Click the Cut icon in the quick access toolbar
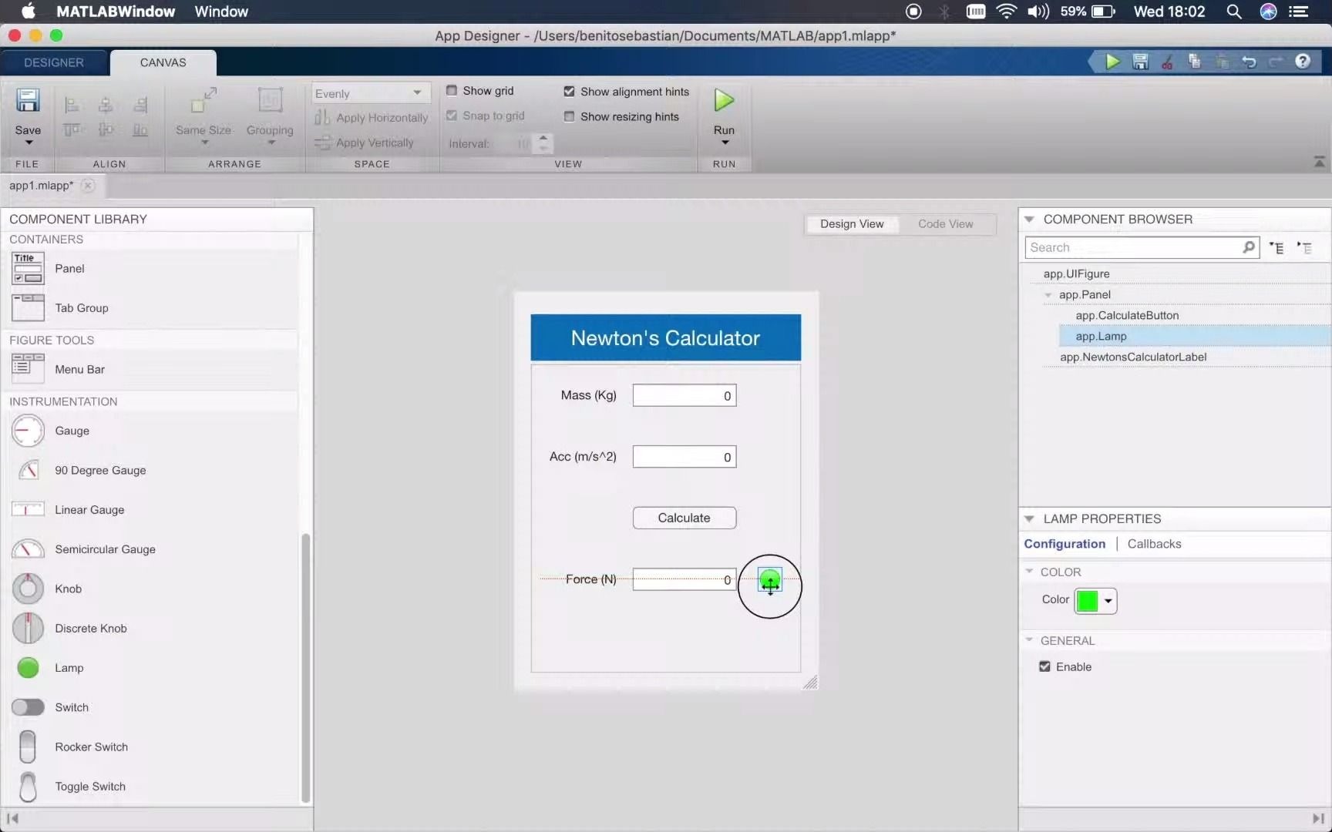 click(1166, 62)
